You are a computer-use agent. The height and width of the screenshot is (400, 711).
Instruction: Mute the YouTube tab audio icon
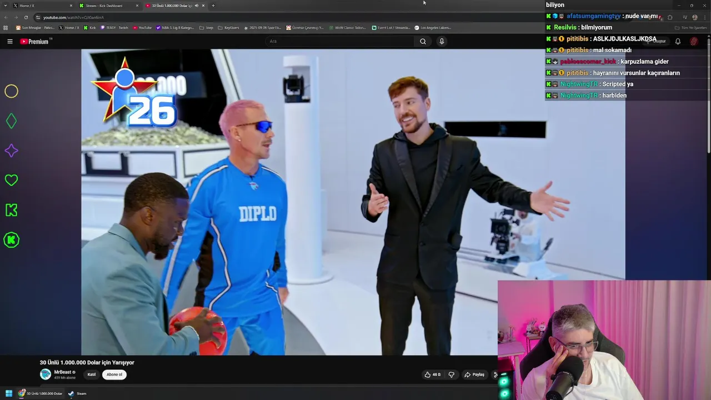(196, 6)
